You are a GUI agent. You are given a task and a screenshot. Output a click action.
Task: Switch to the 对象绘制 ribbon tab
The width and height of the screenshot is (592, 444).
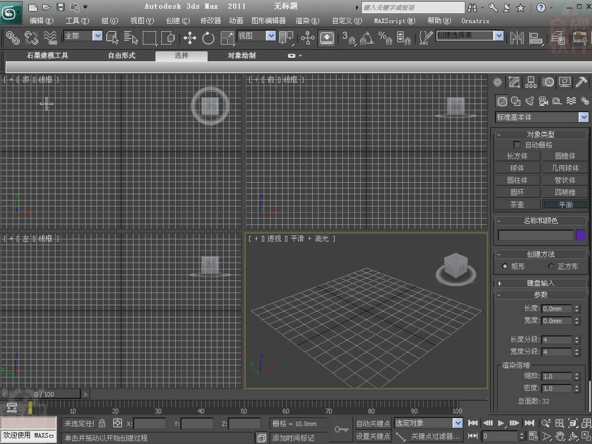[242, 55]
